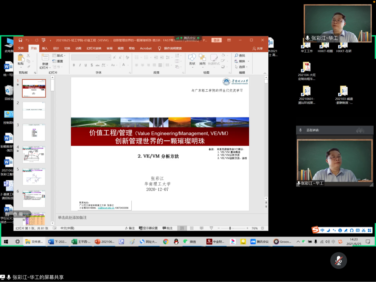
Task: Switch to slide sorter view in status bar
Action: [x=192, y=228]
